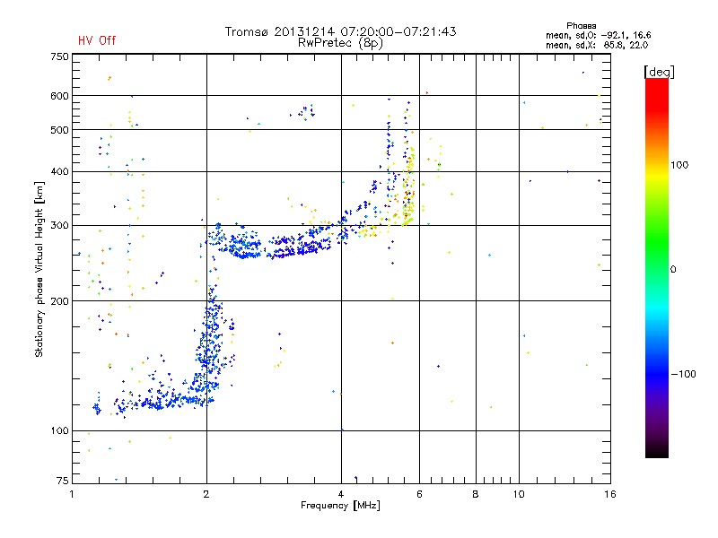
Task: Click the x-axis tick label '2'
Action: pyautogui.click(x=206, y=494)
